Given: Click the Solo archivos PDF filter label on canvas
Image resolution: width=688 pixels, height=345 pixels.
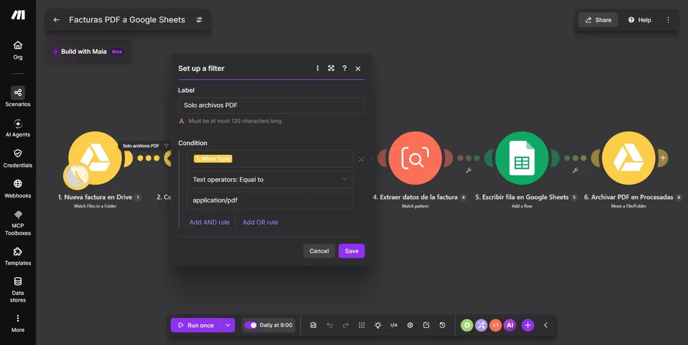Looking at the screenshot, I should [141, 146].
